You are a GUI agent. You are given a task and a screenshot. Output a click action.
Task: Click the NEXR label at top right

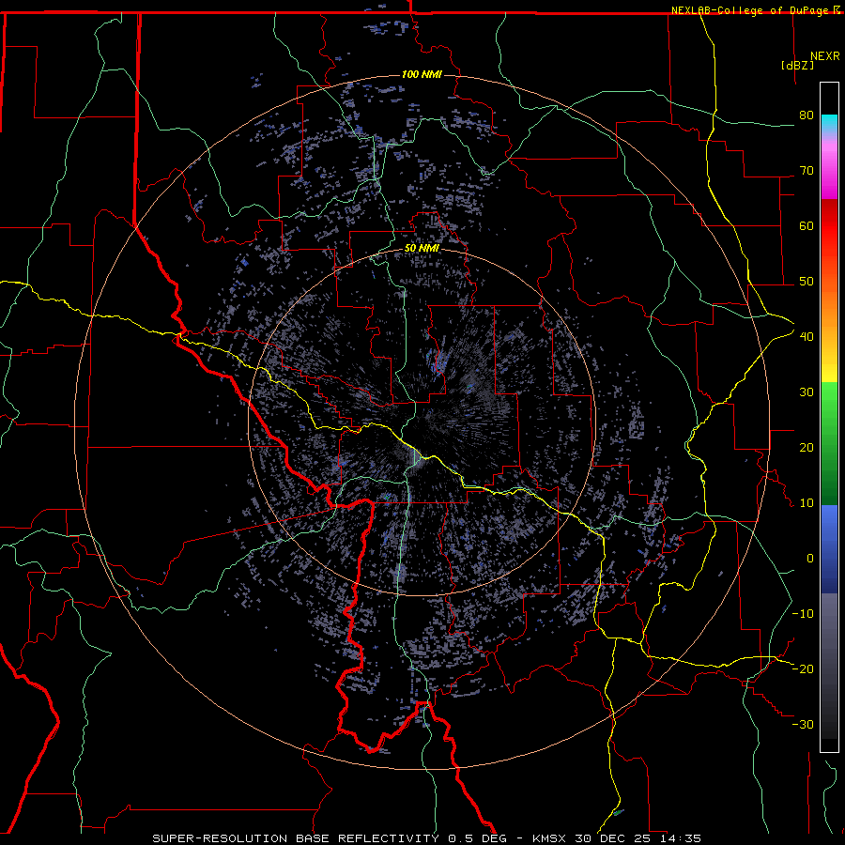(825, 56)
